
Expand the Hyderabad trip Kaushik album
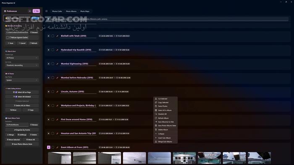49,50
